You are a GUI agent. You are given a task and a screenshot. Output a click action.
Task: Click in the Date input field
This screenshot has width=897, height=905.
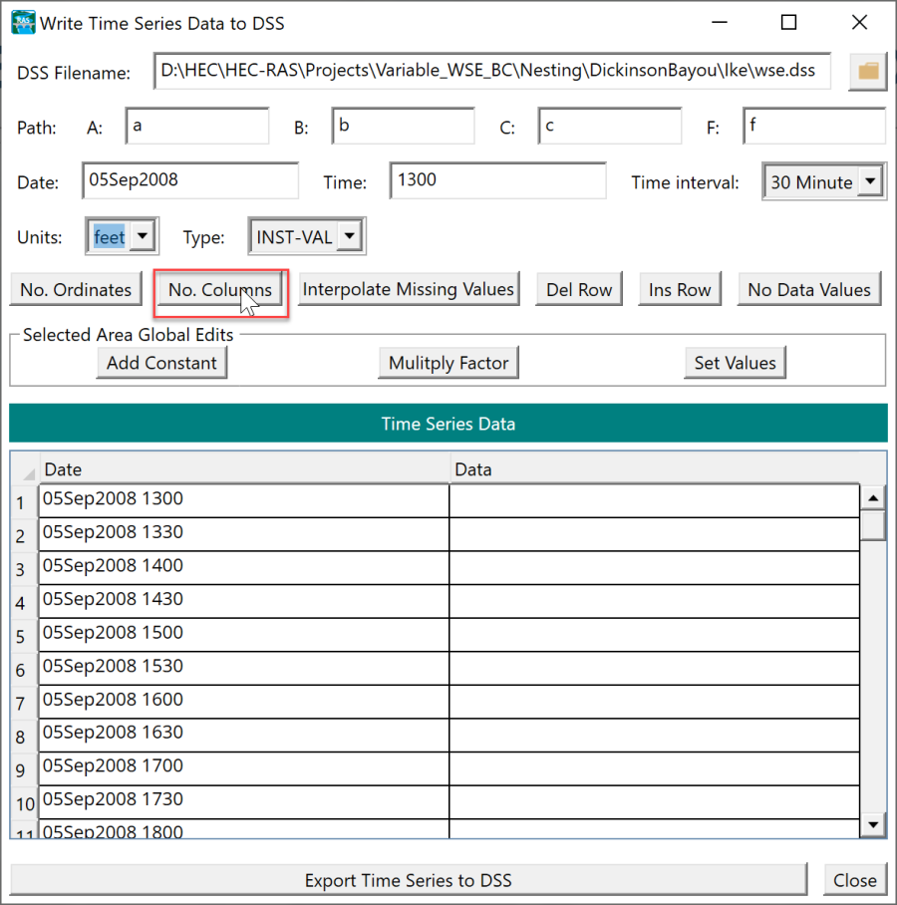pyautogui.click(x=189, y=181)
